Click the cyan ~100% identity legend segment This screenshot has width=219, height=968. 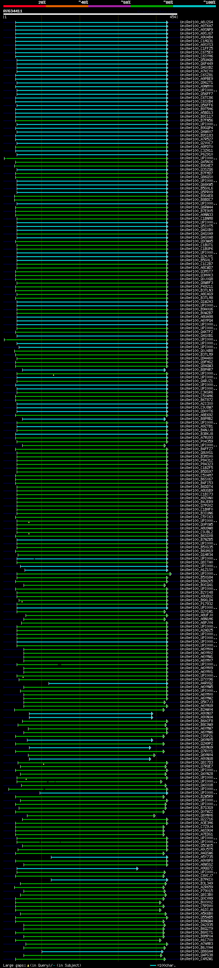tap(195, 6)
